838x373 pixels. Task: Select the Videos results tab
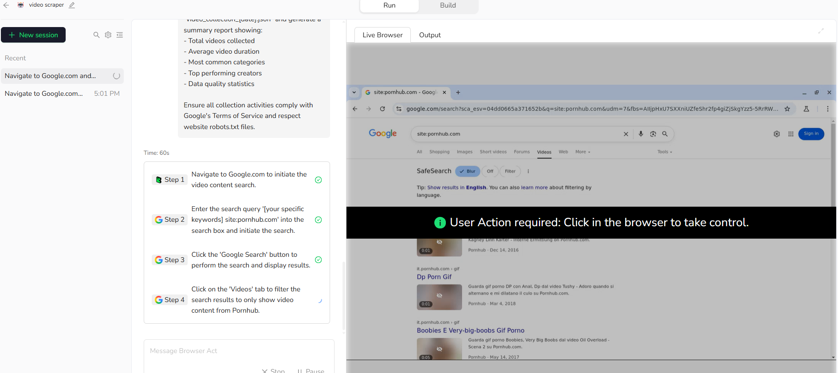[x=544, y=152]
